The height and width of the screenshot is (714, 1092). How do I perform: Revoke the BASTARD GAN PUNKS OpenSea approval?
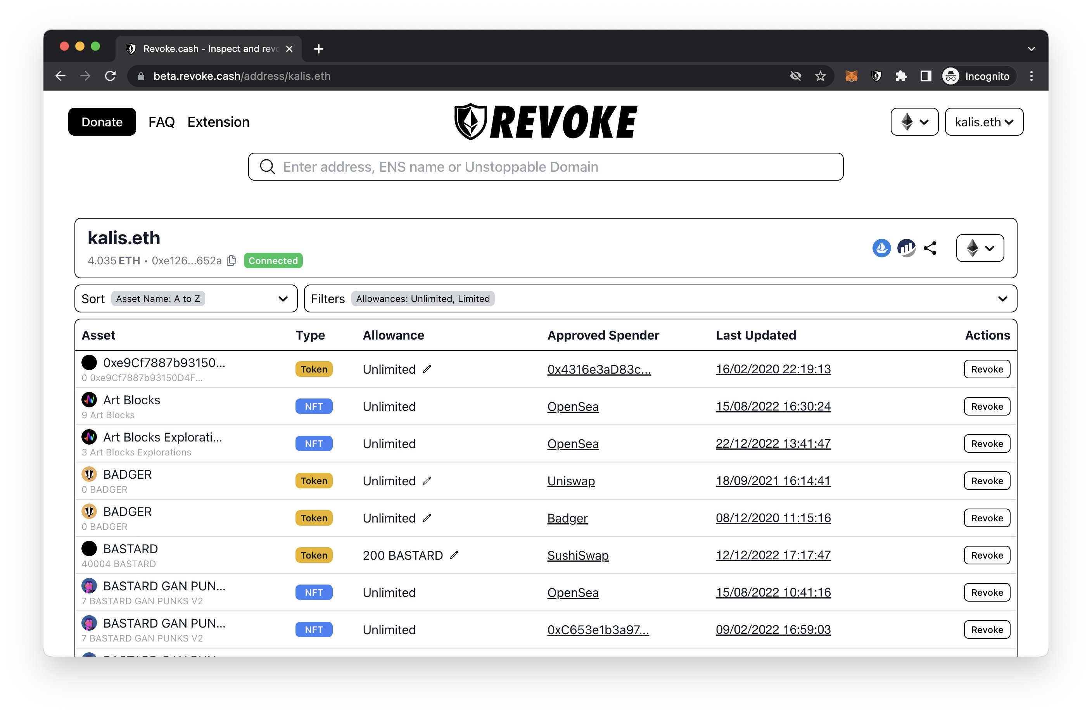pyautogui.click(x=987, y=592)
